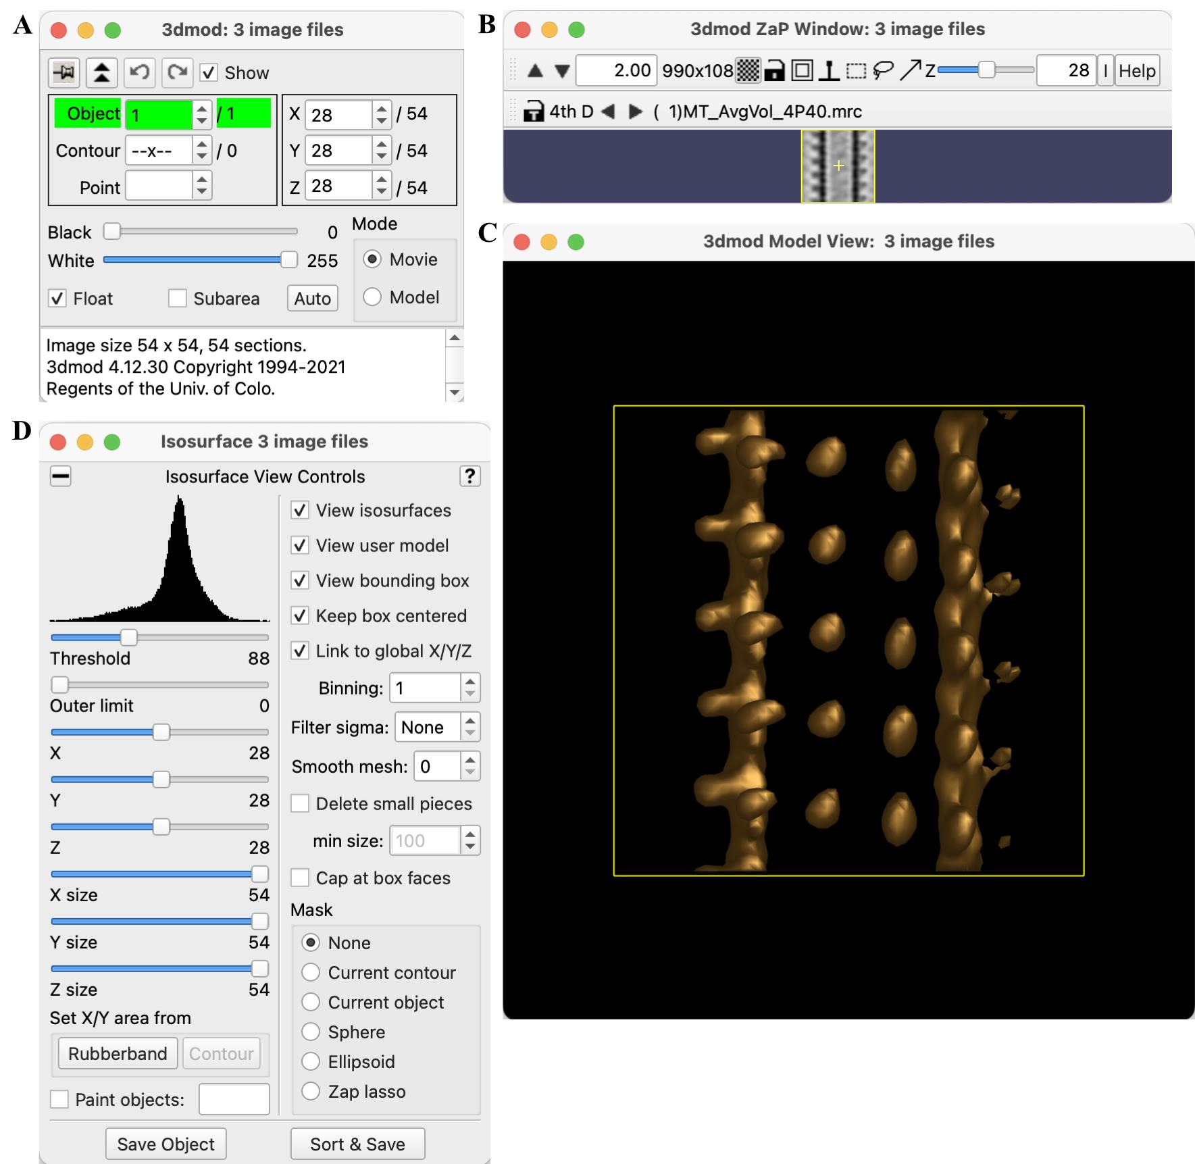Viewport: 1195px width, 1164px height.
Task: Select the Sphere mask option
Action: (311, 1032)
